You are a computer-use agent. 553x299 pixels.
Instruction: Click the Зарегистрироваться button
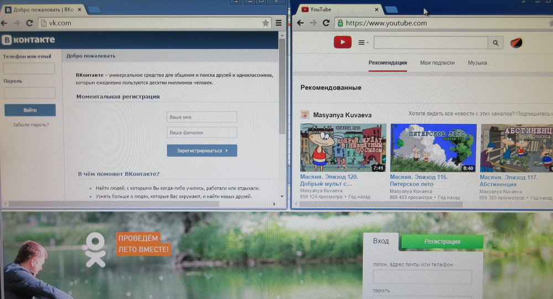[x=202, y=150]
